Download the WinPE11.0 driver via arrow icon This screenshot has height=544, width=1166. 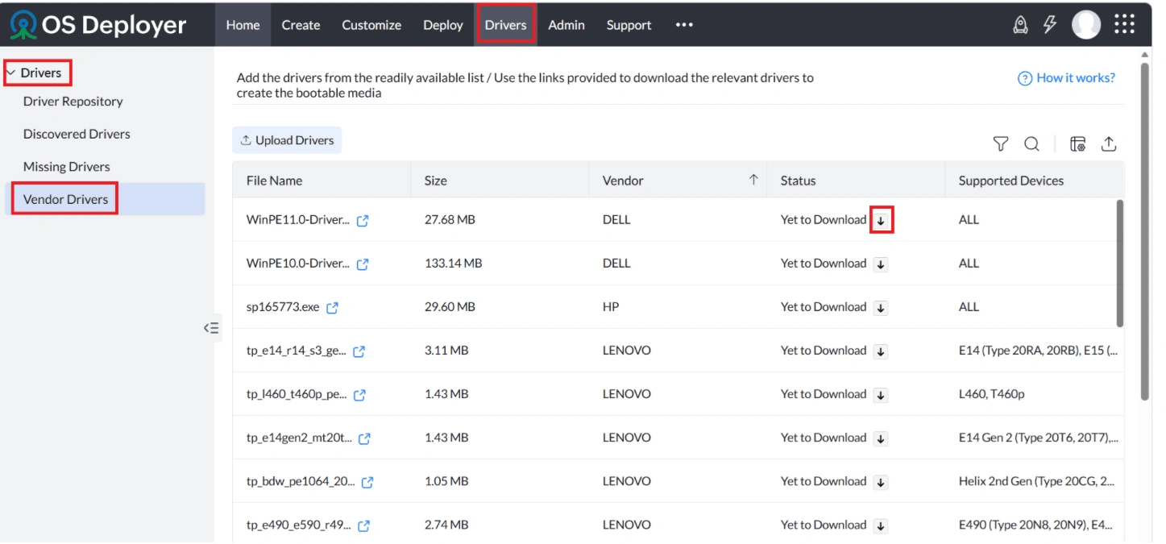coord(882,221)
